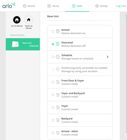Click the Armed mode title
This screenshot has height=140, width=127.
pyautogui.click(x=65, y=30)
